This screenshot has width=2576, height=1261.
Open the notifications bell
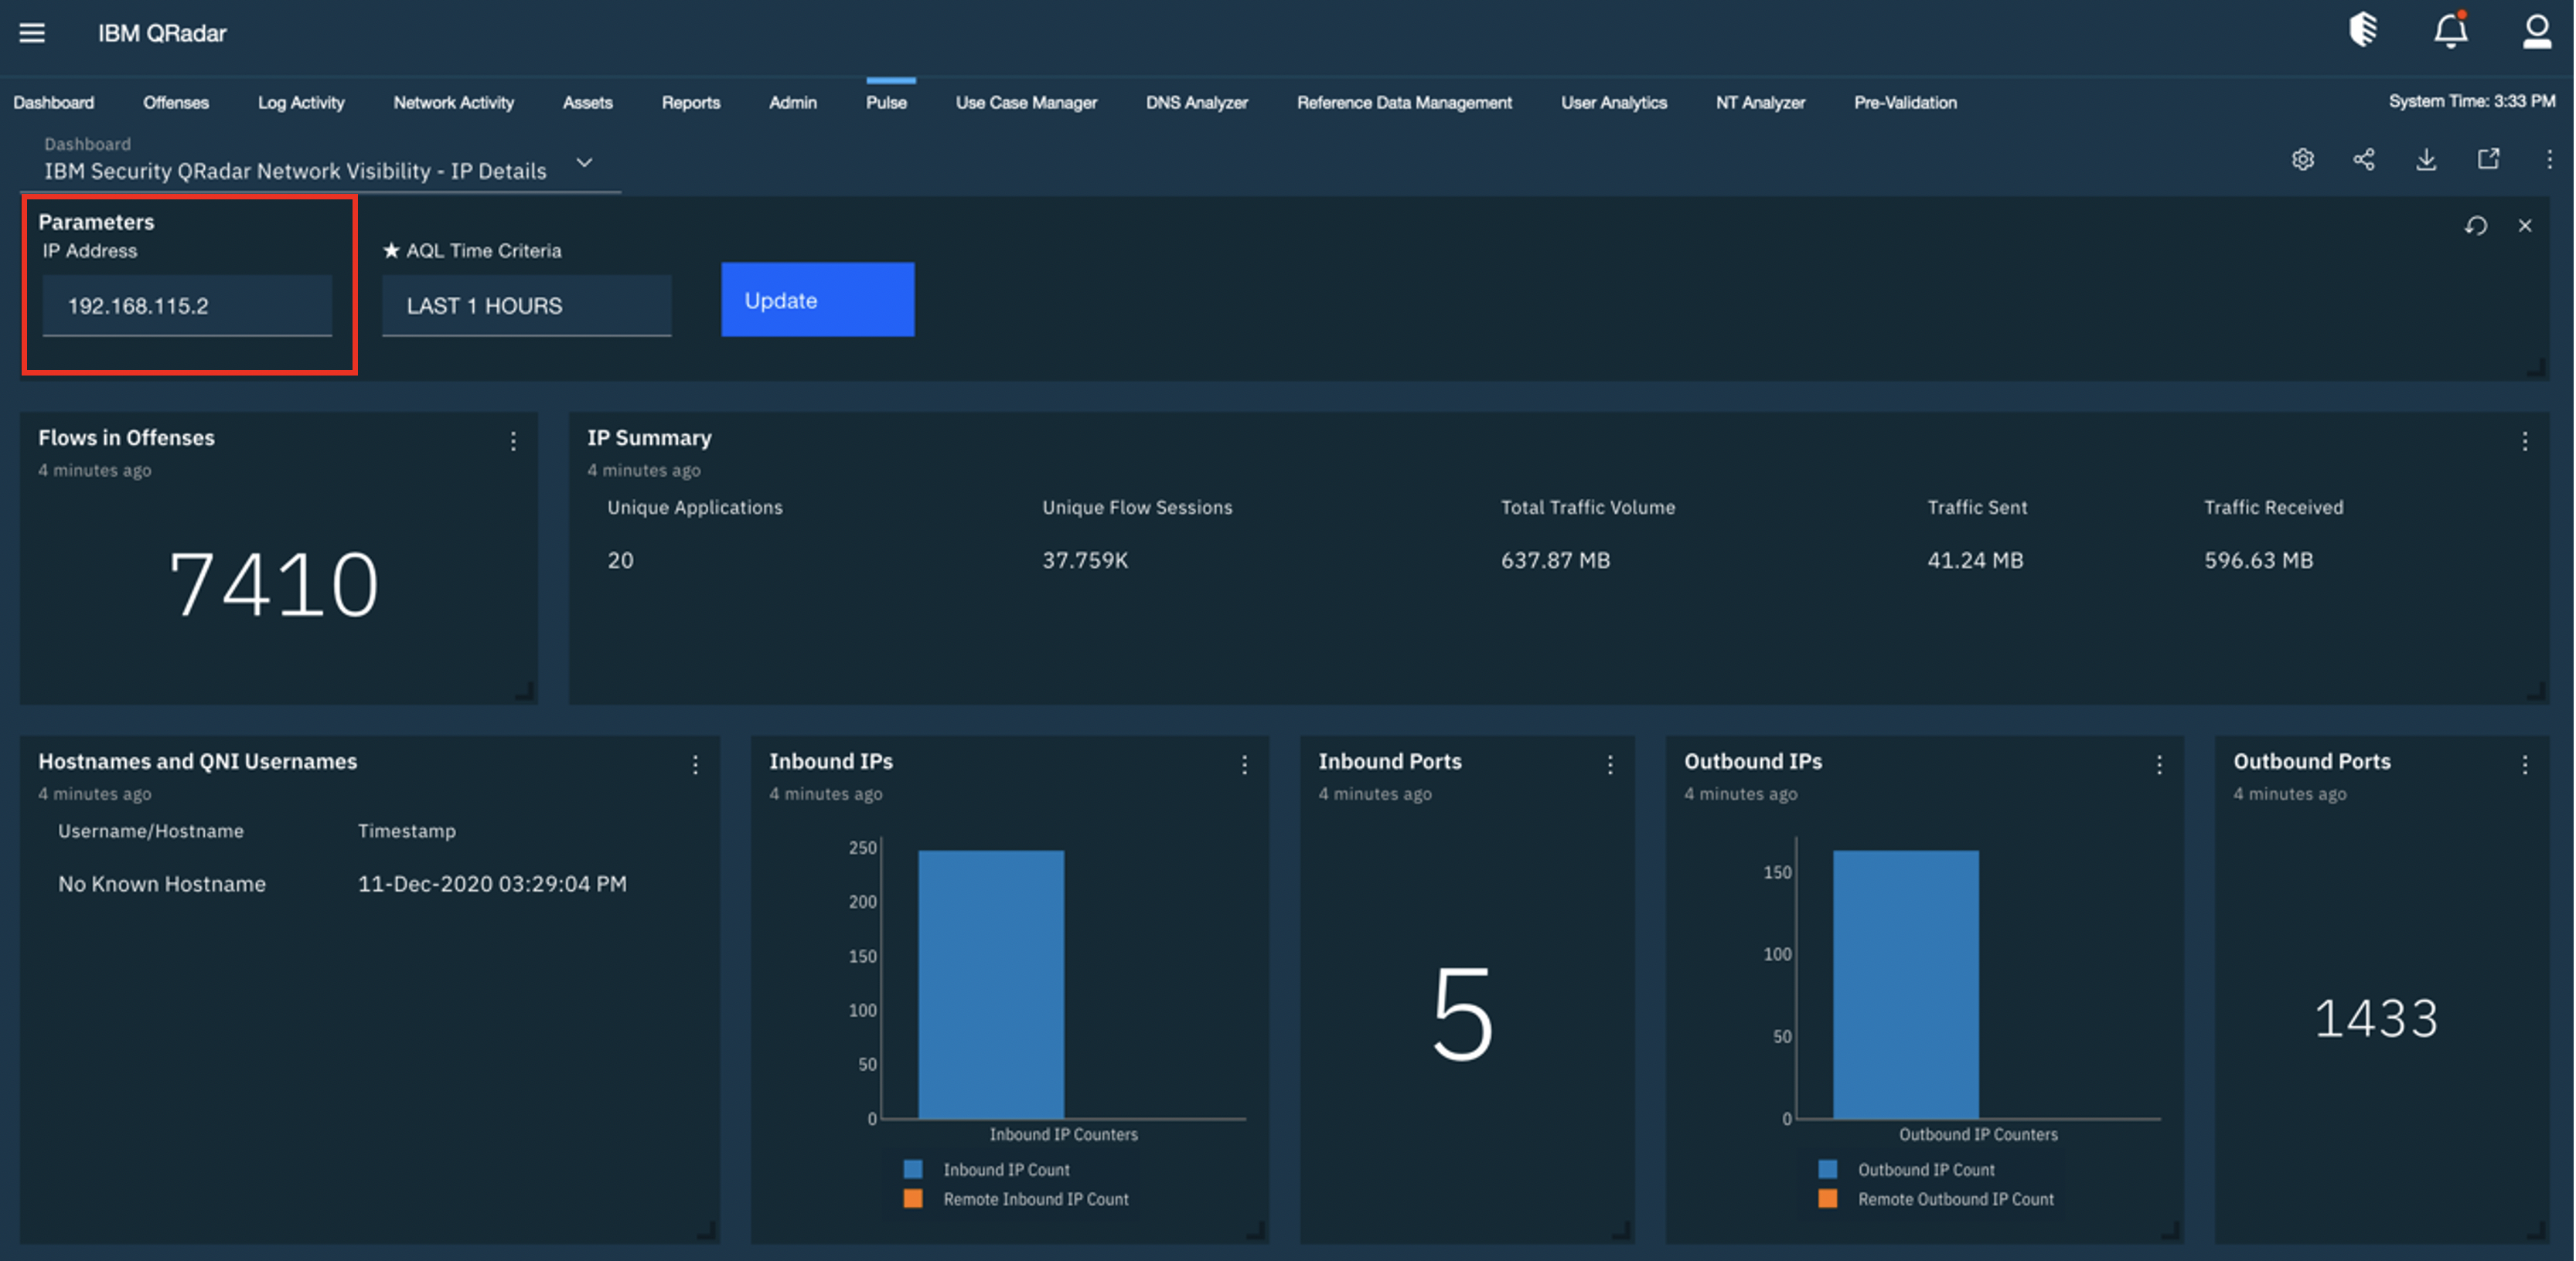point(2451,30)
